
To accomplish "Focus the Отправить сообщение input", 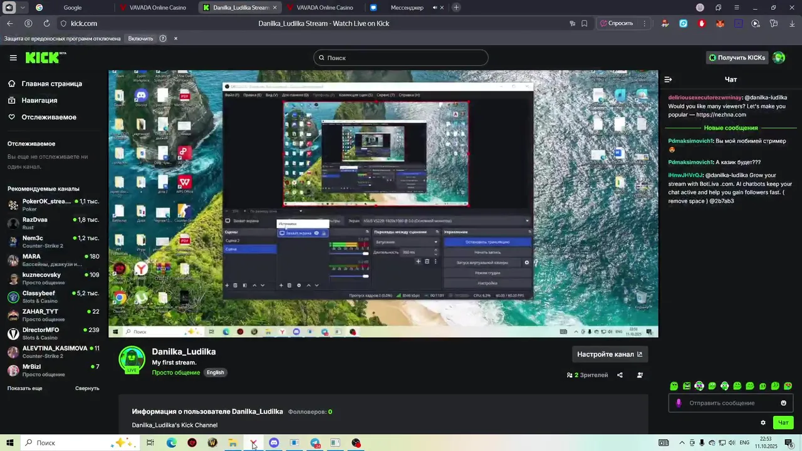I will pos(730,403).
